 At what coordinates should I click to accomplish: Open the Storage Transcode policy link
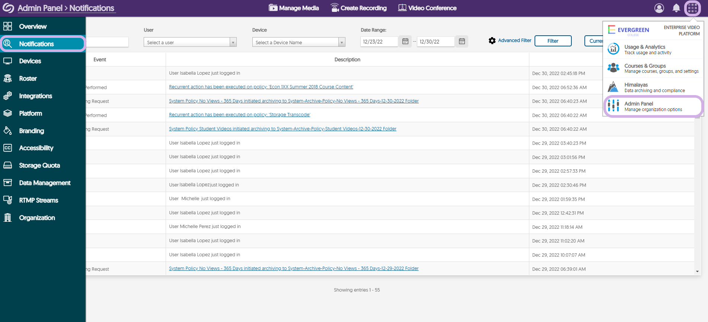(x=239, y=115)
